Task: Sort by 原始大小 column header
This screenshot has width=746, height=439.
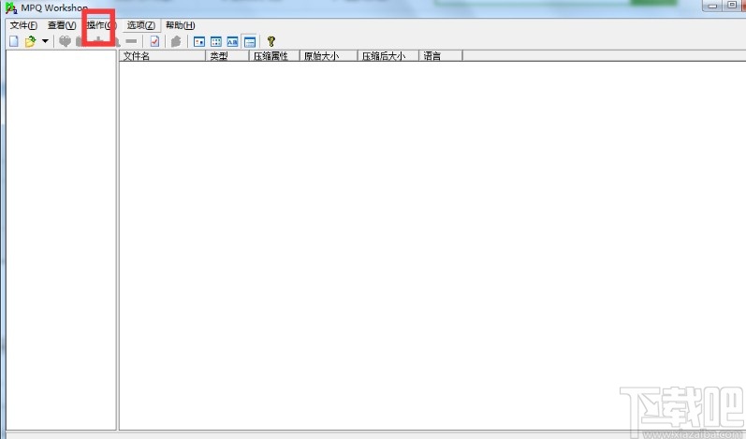Action: tap(329, 56)
